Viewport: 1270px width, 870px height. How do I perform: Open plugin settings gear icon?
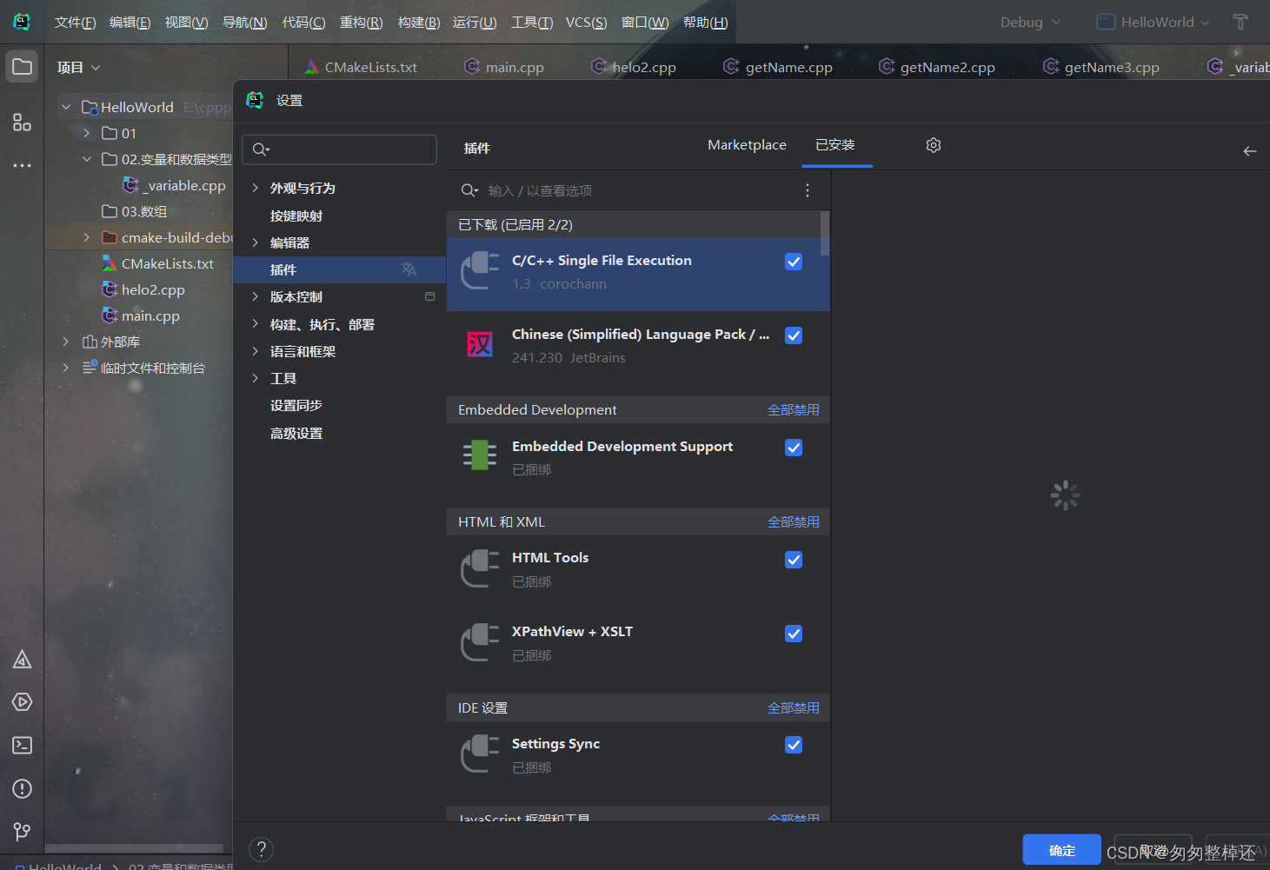[934, 145]
